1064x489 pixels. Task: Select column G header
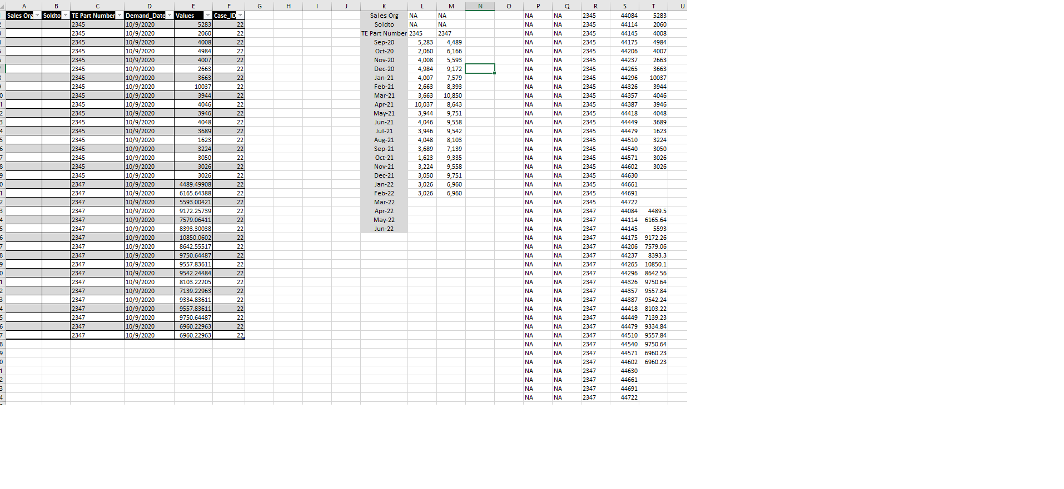(260, 6)
